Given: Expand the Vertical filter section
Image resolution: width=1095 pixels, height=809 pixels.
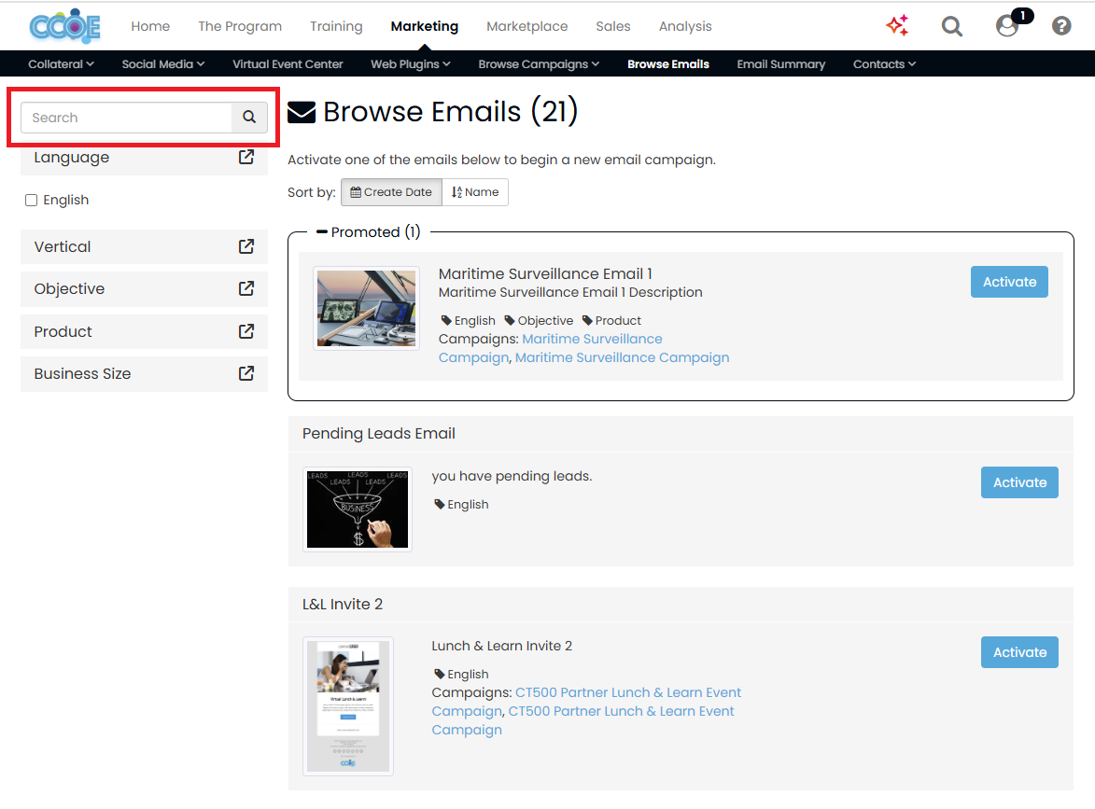Looking at the screenshot, I should (144, 246).
